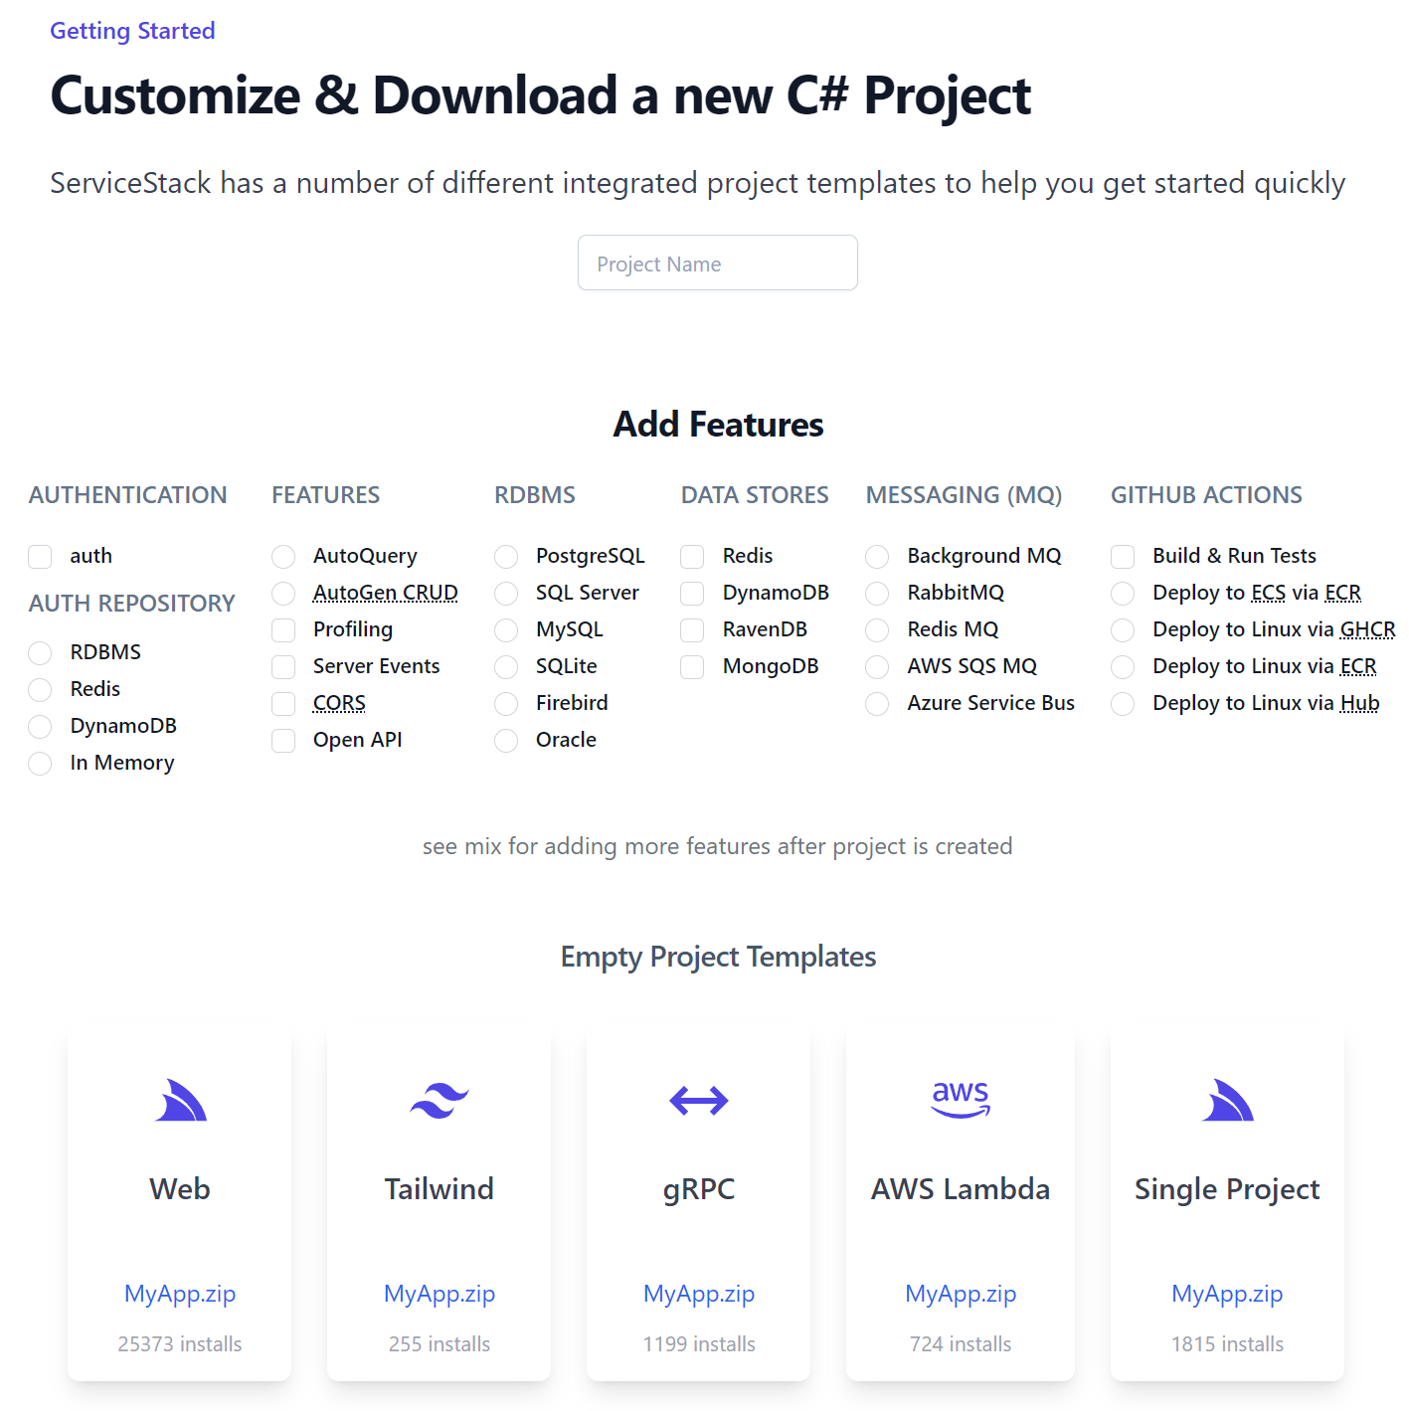This screenshot has width=1409, height=1411.
Task: Click the '1199 installs' text
Action: click(x=699, y=1344)
